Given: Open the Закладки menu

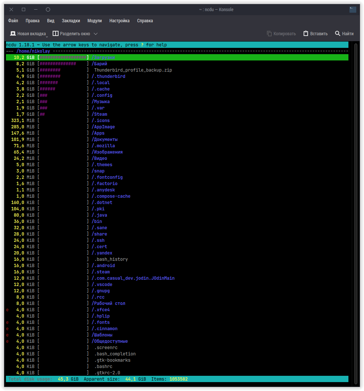Looking at the screenshot, I should [x=71, y=21].
